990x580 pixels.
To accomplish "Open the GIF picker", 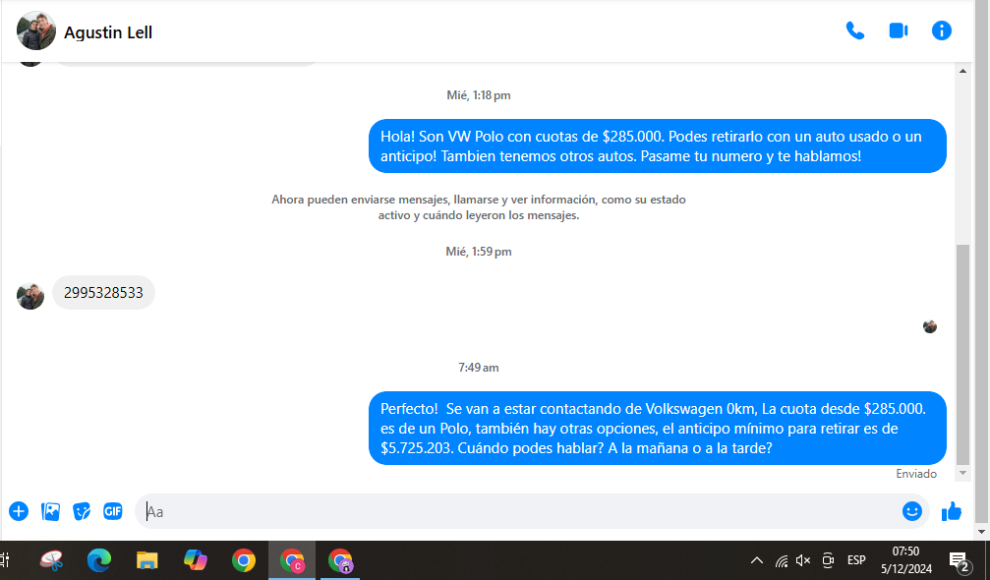I will click(113, 511).
